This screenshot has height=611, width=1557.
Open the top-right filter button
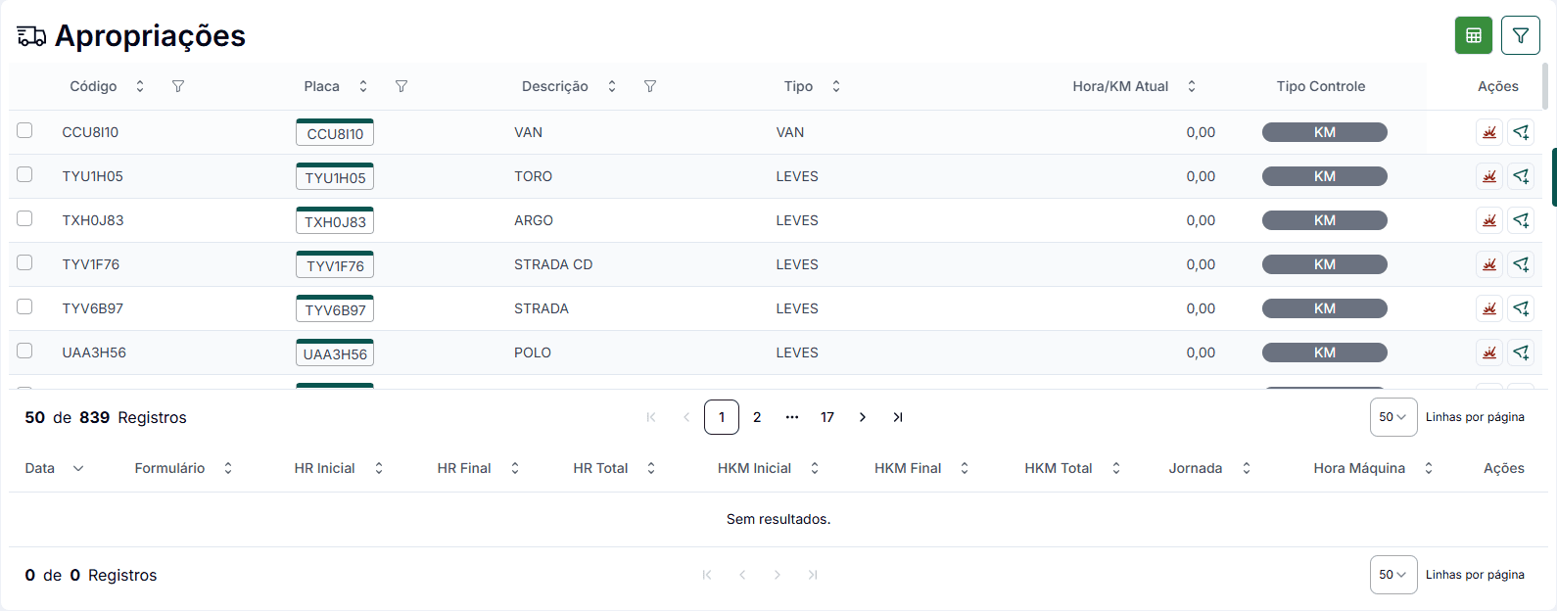[x=1521, y=35]
